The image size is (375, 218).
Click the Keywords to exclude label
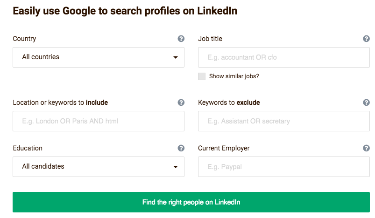229,102
